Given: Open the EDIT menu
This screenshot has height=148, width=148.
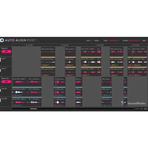Looking at the screenshot, I should click(89, 41).
